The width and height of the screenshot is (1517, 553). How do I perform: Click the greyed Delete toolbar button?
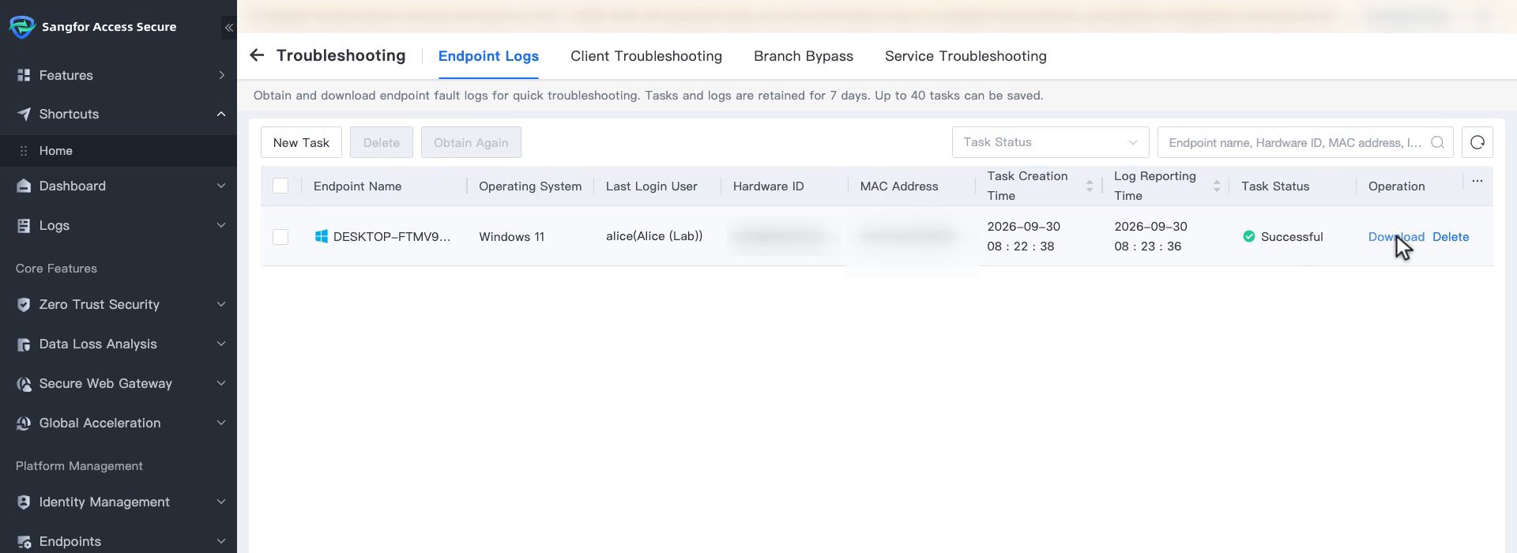tap(382, 142)
